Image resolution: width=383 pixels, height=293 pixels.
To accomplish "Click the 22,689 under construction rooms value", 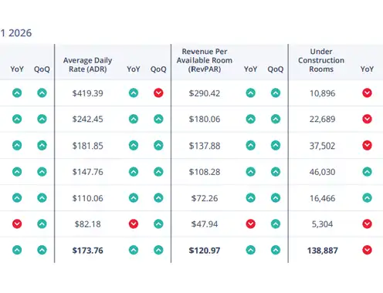I will coord(322,119).
